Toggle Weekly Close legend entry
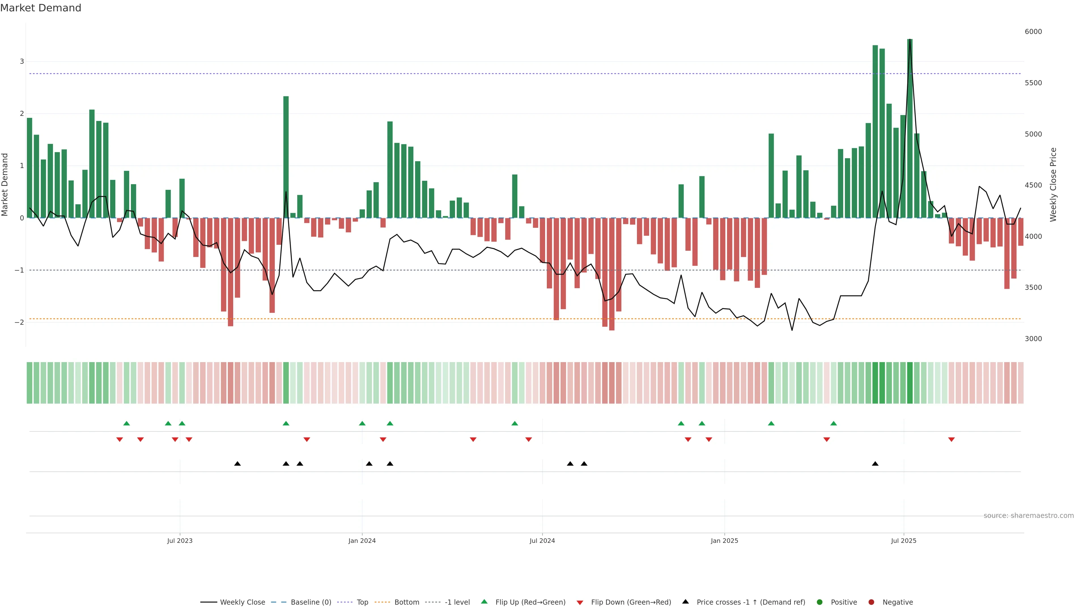The image size is (1088, 612). click(242, 602)
